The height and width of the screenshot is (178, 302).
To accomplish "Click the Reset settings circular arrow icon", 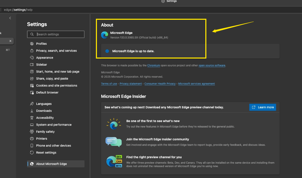I will click(x=32, y=152).
